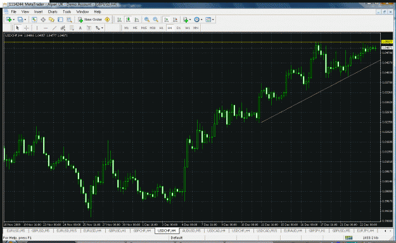The image size is (396, 243).
Task: Switch timeframe to MN
Action: (196, 28)
